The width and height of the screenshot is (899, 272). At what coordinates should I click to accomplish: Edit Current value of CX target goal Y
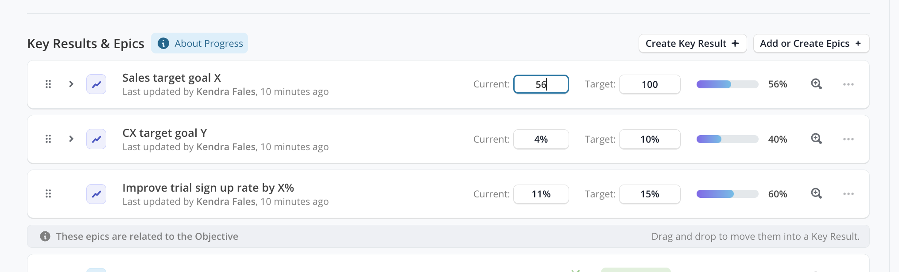[541, 139]
